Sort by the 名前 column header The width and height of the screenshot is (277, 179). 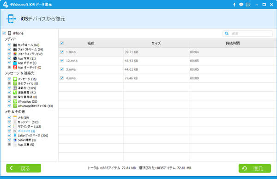91,43
